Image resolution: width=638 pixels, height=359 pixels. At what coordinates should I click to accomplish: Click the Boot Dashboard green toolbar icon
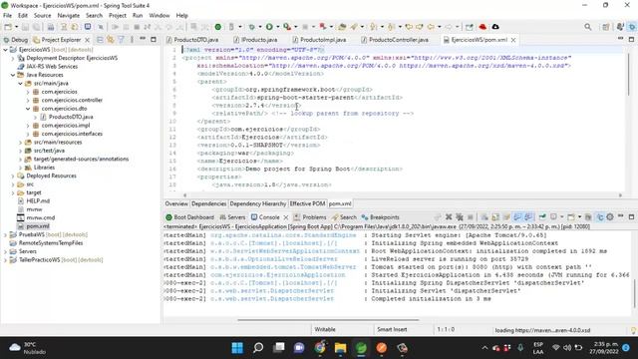(x=218, y=27)
